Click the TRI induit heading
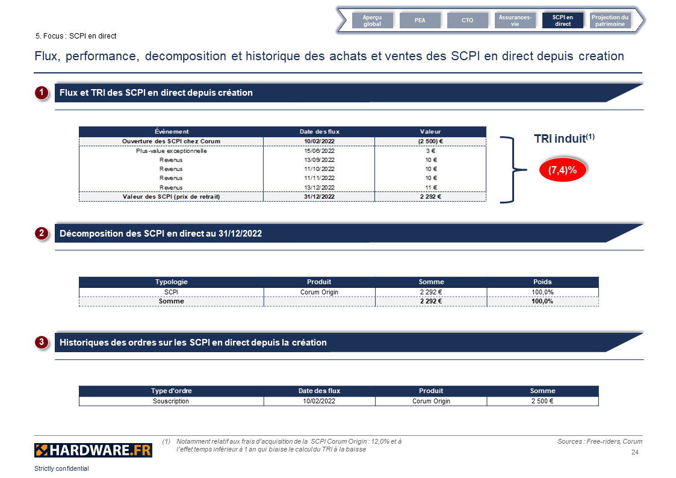Viewport: 676px width, 478px height. [564, 138]
